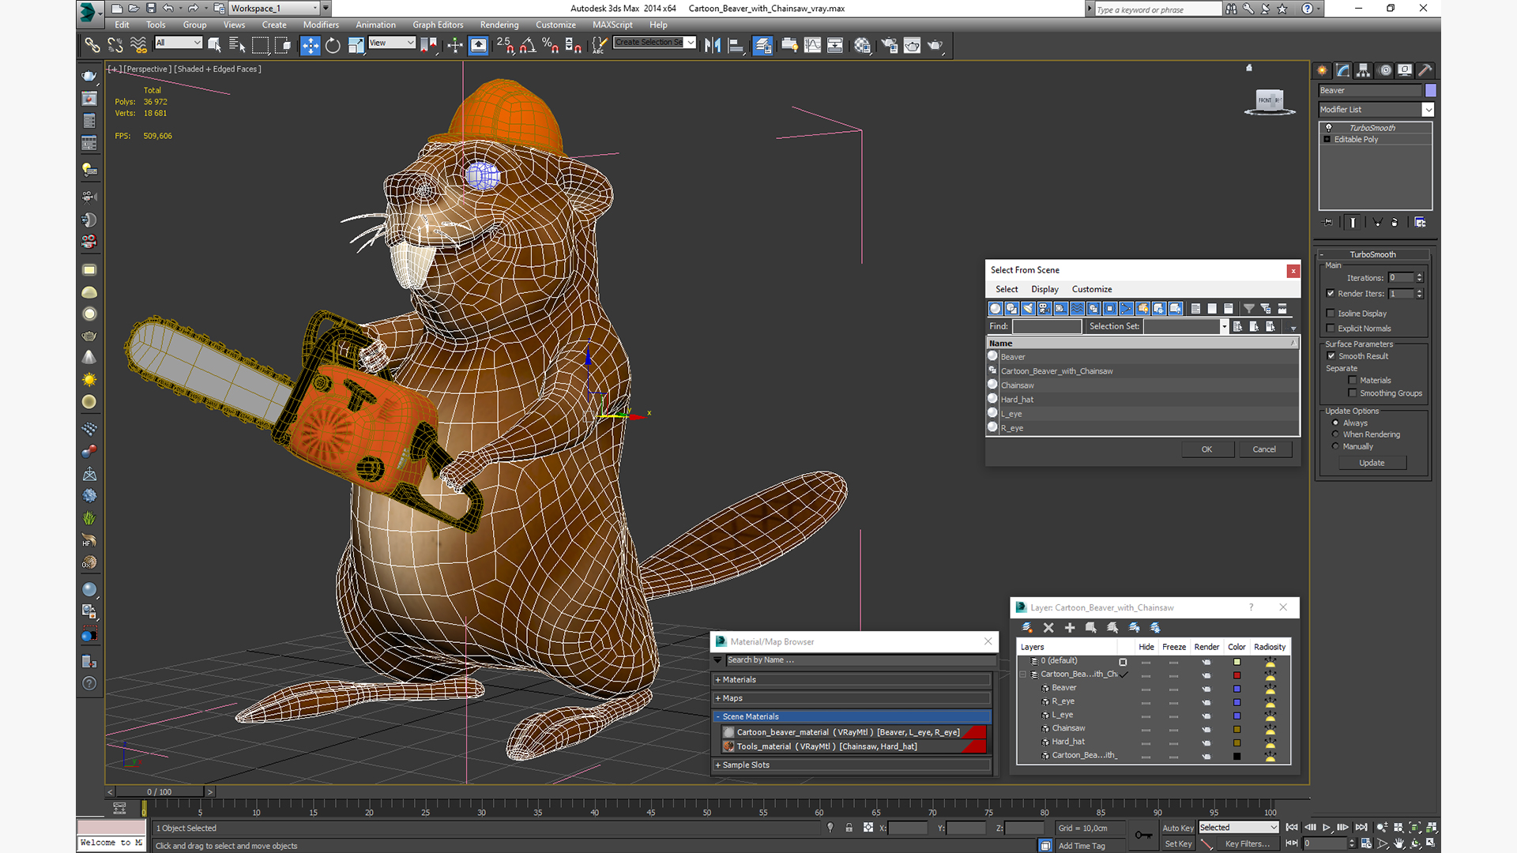Click OK in Select From Scene
Viewport: 1517px width, 853px height.
[1206, 449]
